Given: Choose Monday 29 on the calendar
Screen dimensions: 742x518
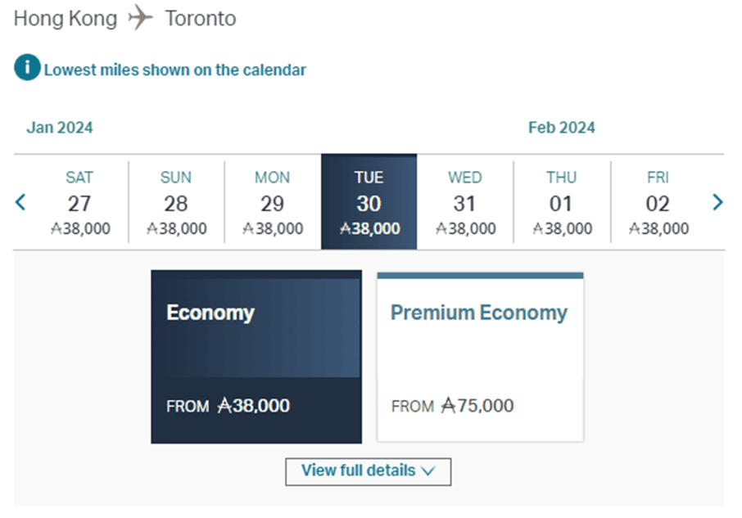Looking at the screenshot, I should [x=273, y=203].
